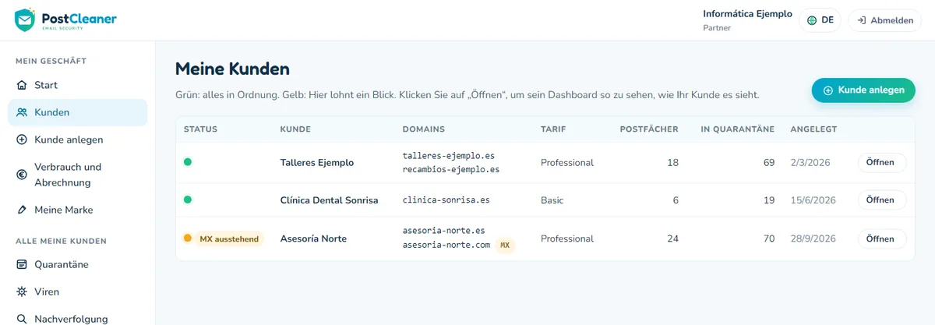This screenshot has width=935, height=325.
Task: Click the IN QUARANTÄNE column header
Action: pyautogui.click(x=737, y=129)
